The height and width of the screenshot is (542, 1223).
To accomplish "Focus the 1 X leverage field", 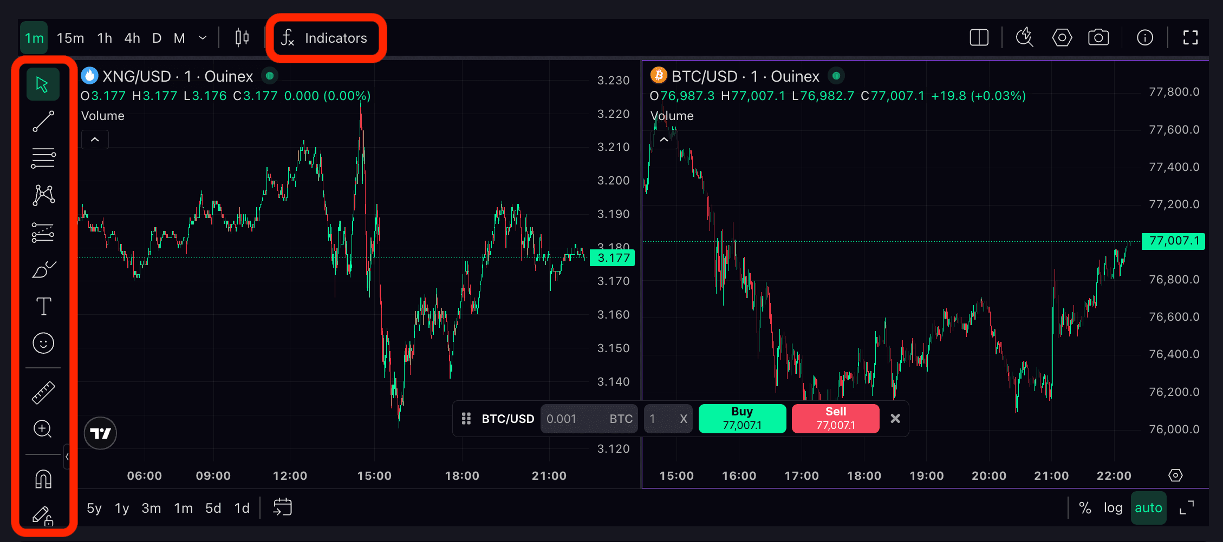I will 668,419.
